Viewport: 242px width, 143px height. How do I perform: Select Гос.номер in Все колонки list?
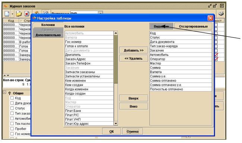click(x=89, y=42)
